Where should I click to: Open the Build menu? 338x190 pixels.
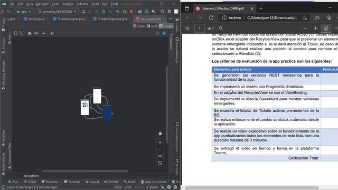click(x=95, y=4)
